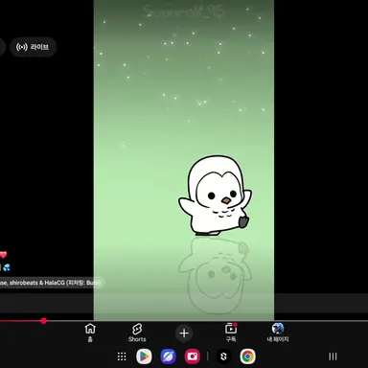Screen dimensions: 368x368
Task: Tap the white owl Shorts video
Action: click(x=184, y=160)
